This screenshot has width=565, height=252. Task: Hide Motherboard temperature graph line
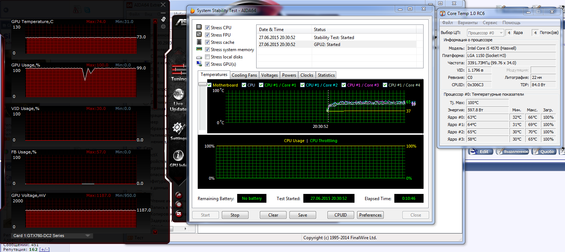click(x=209, y=85)
